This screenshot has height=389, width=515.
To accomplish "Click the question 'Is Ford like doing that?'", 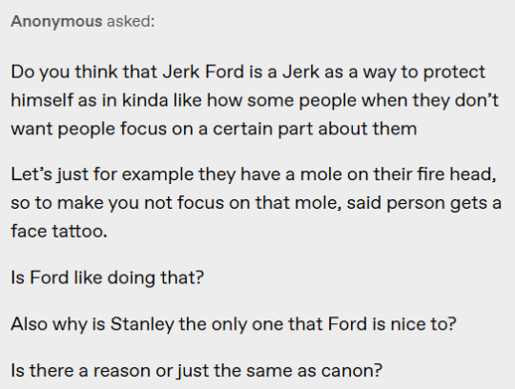I will [108, 277].
